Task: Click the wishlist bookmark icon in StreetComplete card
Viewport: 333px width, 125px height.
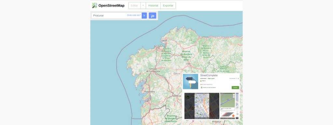Action: (x=202, y=87)
